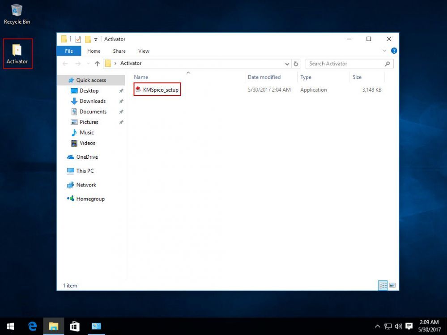
Task: Open OneDrive in navigation pane
Action: (x=87, y=157)
